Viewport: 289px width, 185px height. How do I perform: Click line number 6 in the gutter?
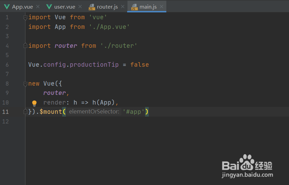pyautogui.click(x=7, y=65)
